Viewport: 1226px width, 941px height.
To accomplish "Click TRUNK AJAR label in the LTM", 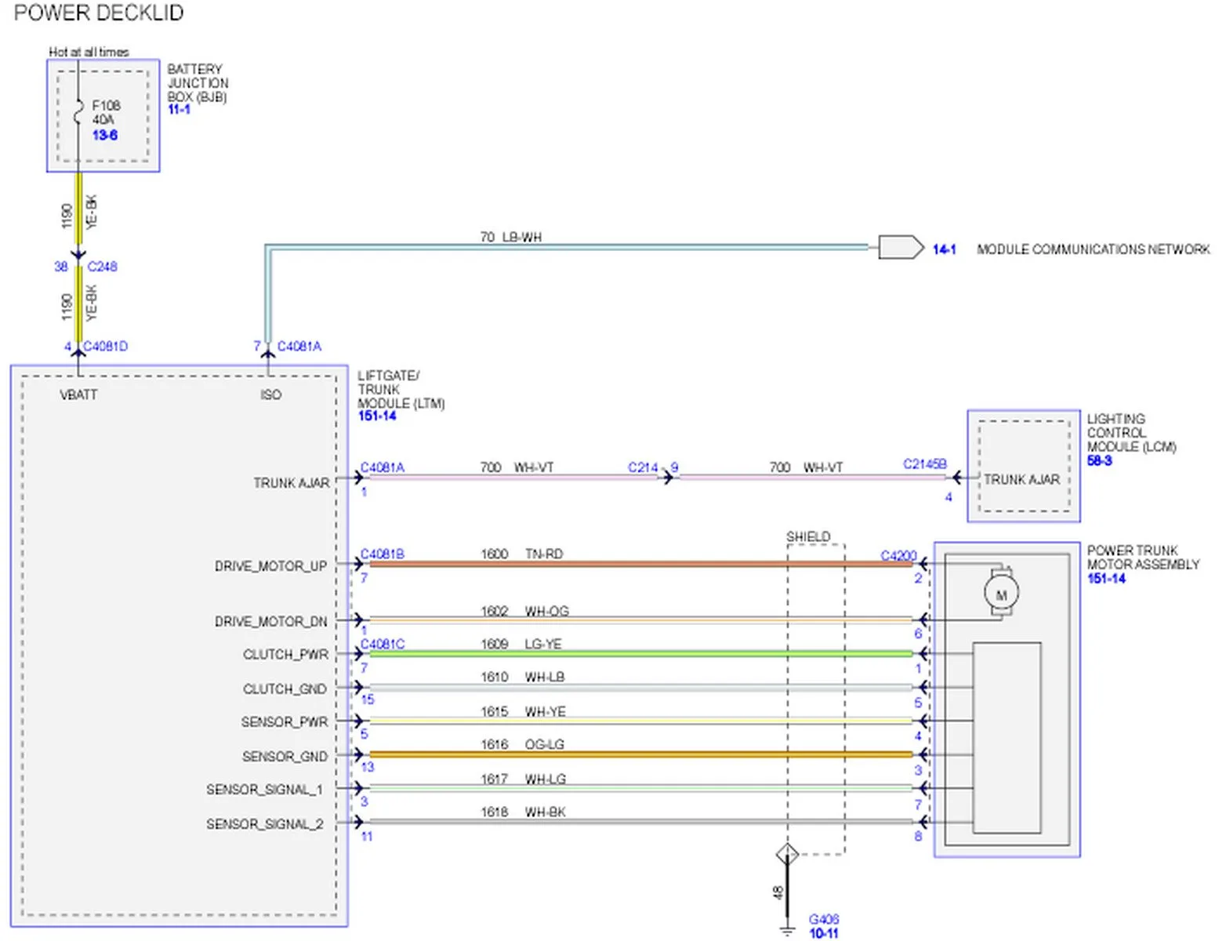I will (292, 483).
